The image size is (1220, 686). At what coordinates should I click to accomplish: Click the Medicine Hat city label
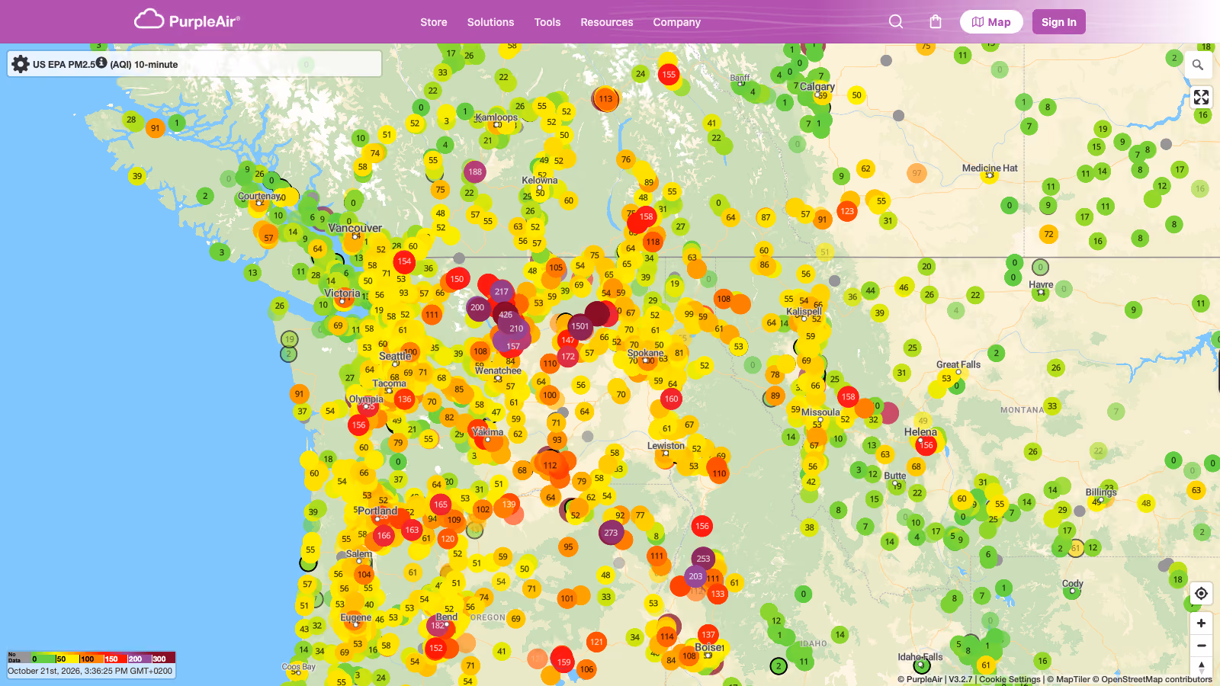click(x=990, y=168)
